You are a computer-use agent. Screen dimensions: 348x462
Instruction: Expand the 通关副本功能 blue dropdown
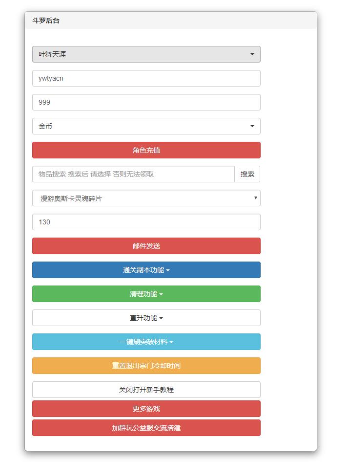146,270
